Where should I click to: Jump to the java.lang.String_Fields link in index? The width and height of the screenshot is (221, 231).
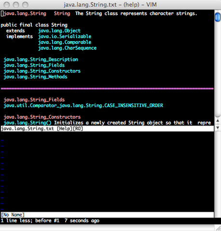(34, 65)
